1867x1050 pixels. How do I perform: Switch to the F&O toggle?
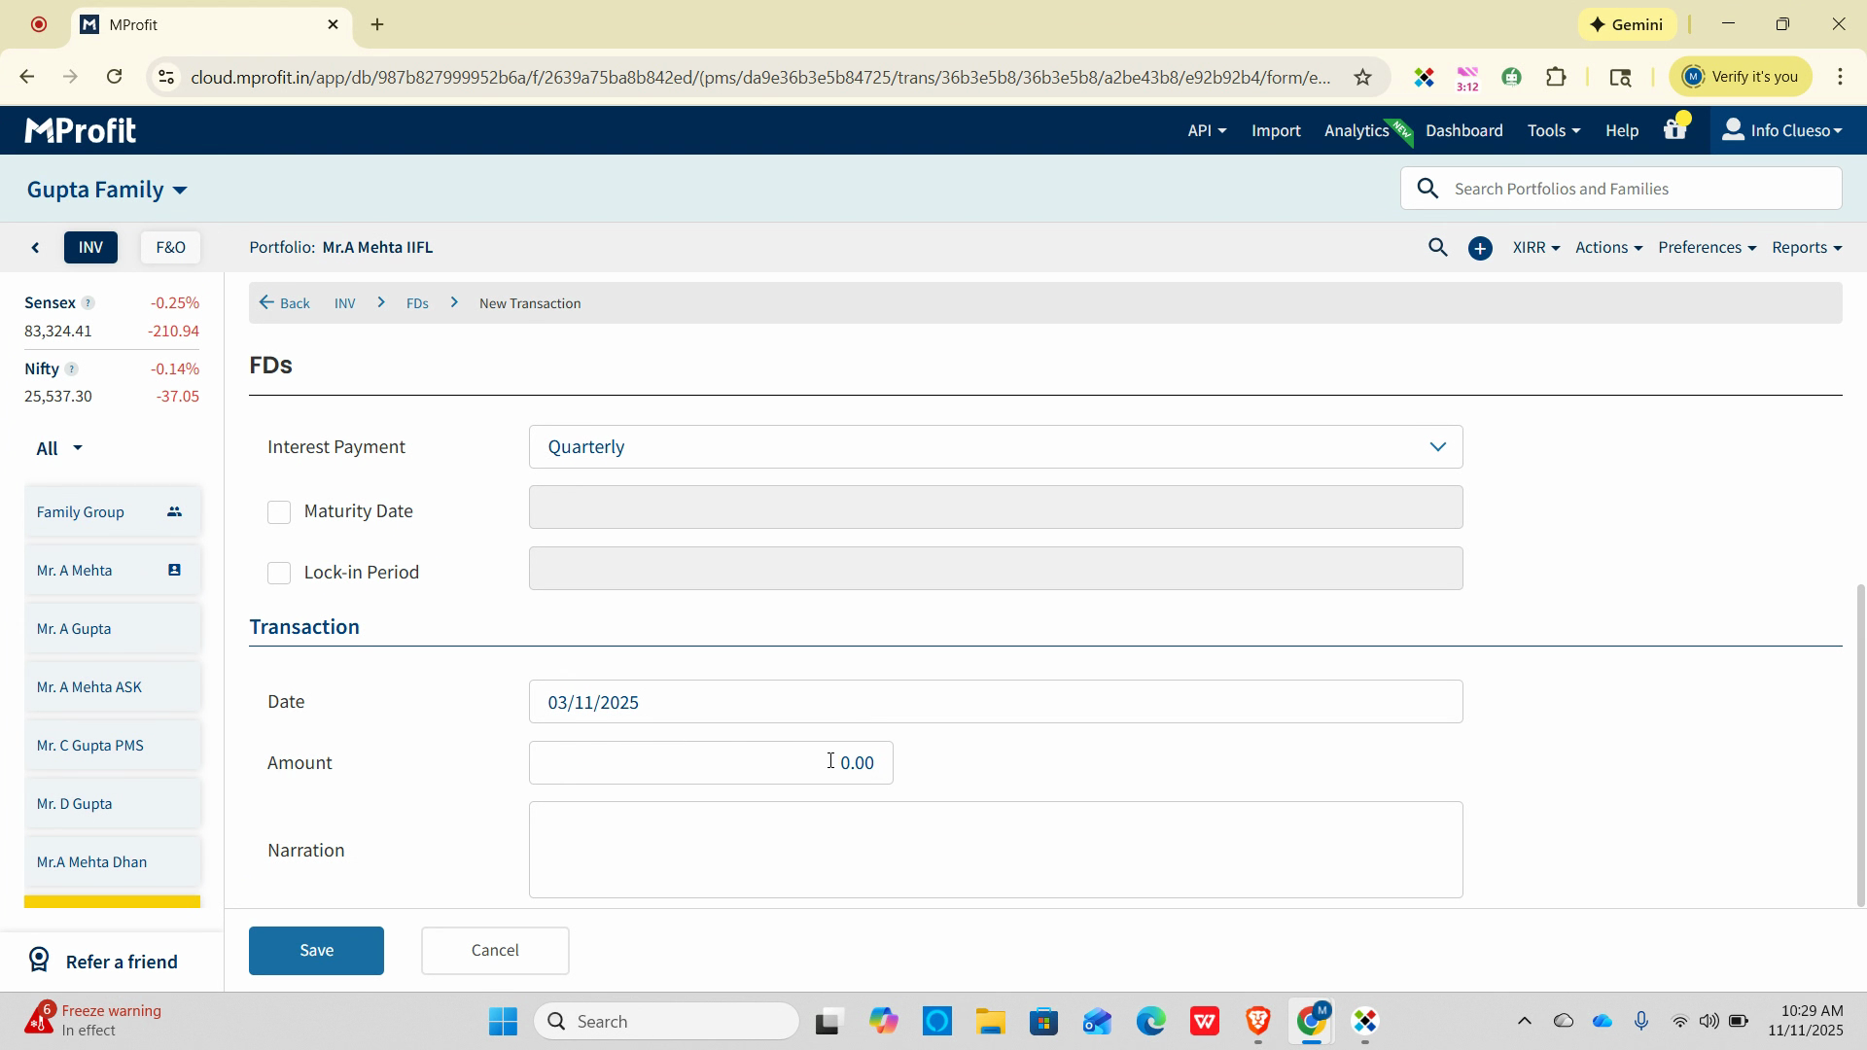pyautogui.click(x=170, y=248)
